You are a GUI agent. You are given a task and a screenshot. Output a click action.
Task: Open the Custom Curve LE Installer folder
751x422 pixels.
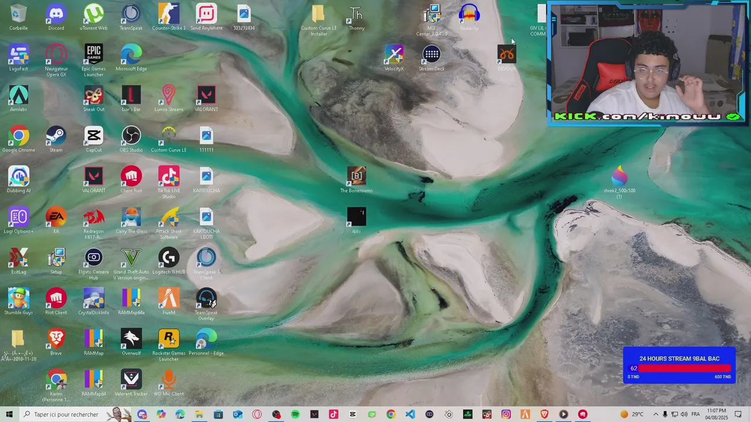[319, 21]
